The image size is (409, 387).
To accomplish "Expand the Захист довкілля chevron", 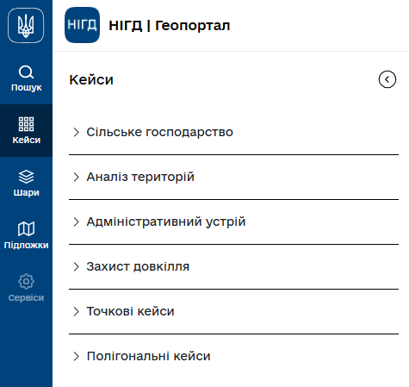I will 76,266.
